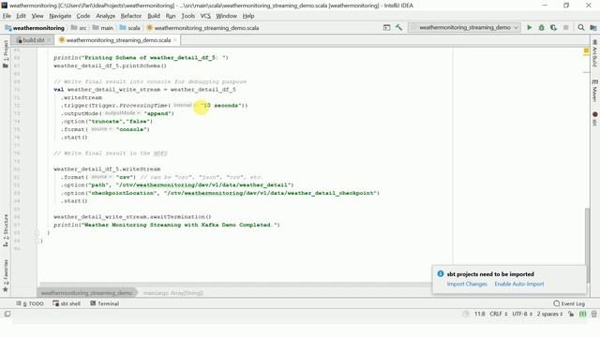This screenshot has width=600, height=337.
Task: Click cursor position 11:8 in status bar
Action: coord(479,314)
